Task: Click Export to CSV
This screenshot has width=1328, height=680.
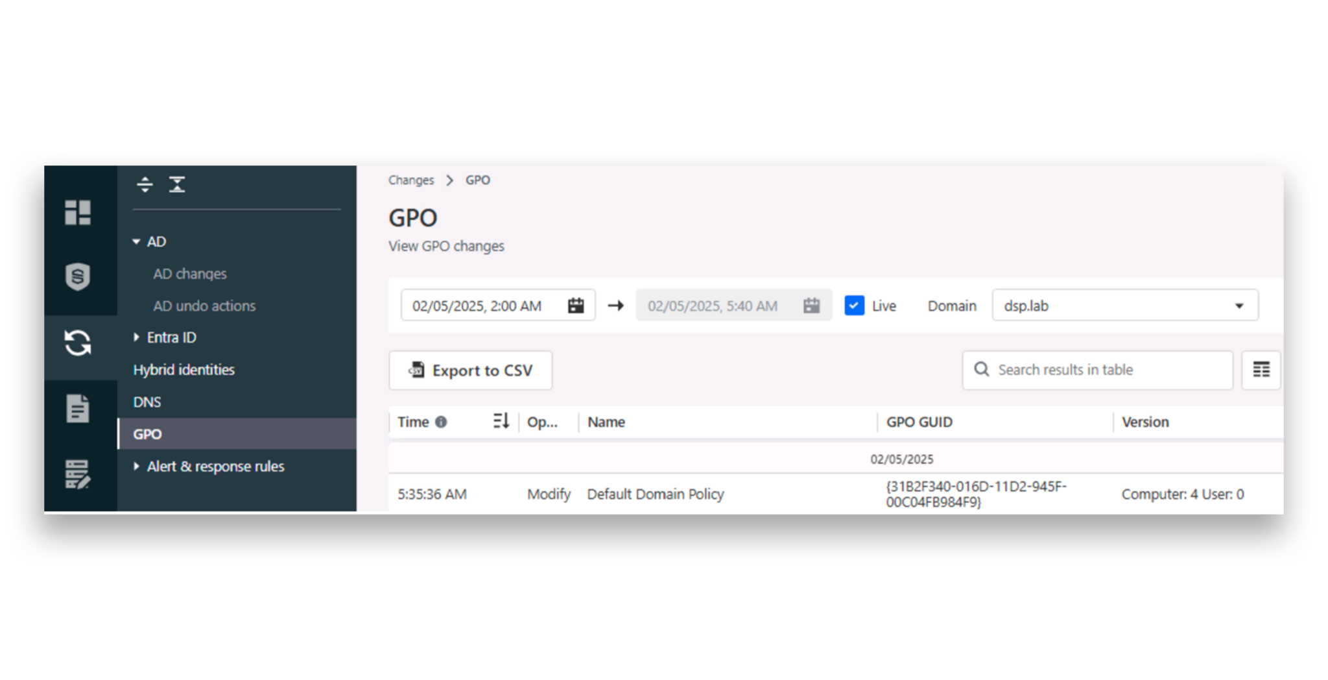Action: [x=470, y=370]
